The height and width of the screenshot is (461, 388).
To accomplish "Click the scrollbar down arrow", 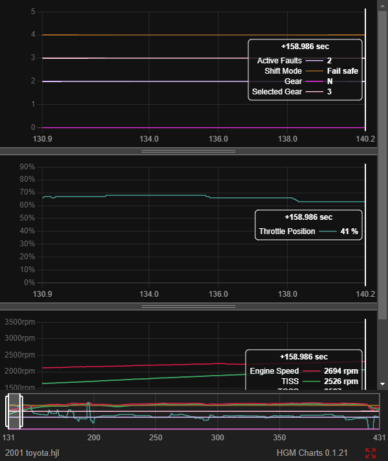I will [x=383, y=384].
